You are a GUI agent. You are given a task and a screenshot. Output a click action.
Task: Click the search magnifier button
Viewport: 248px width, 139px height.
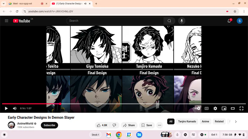169,21
